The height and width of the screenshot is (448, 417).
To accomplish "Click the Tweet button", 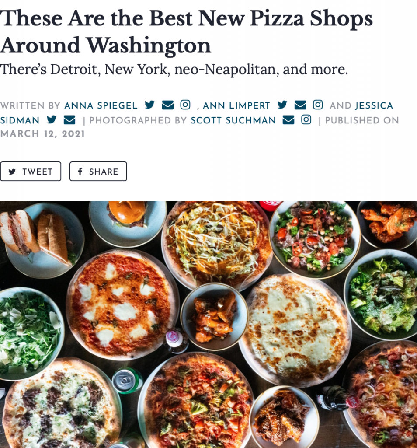I will [31, 171].
